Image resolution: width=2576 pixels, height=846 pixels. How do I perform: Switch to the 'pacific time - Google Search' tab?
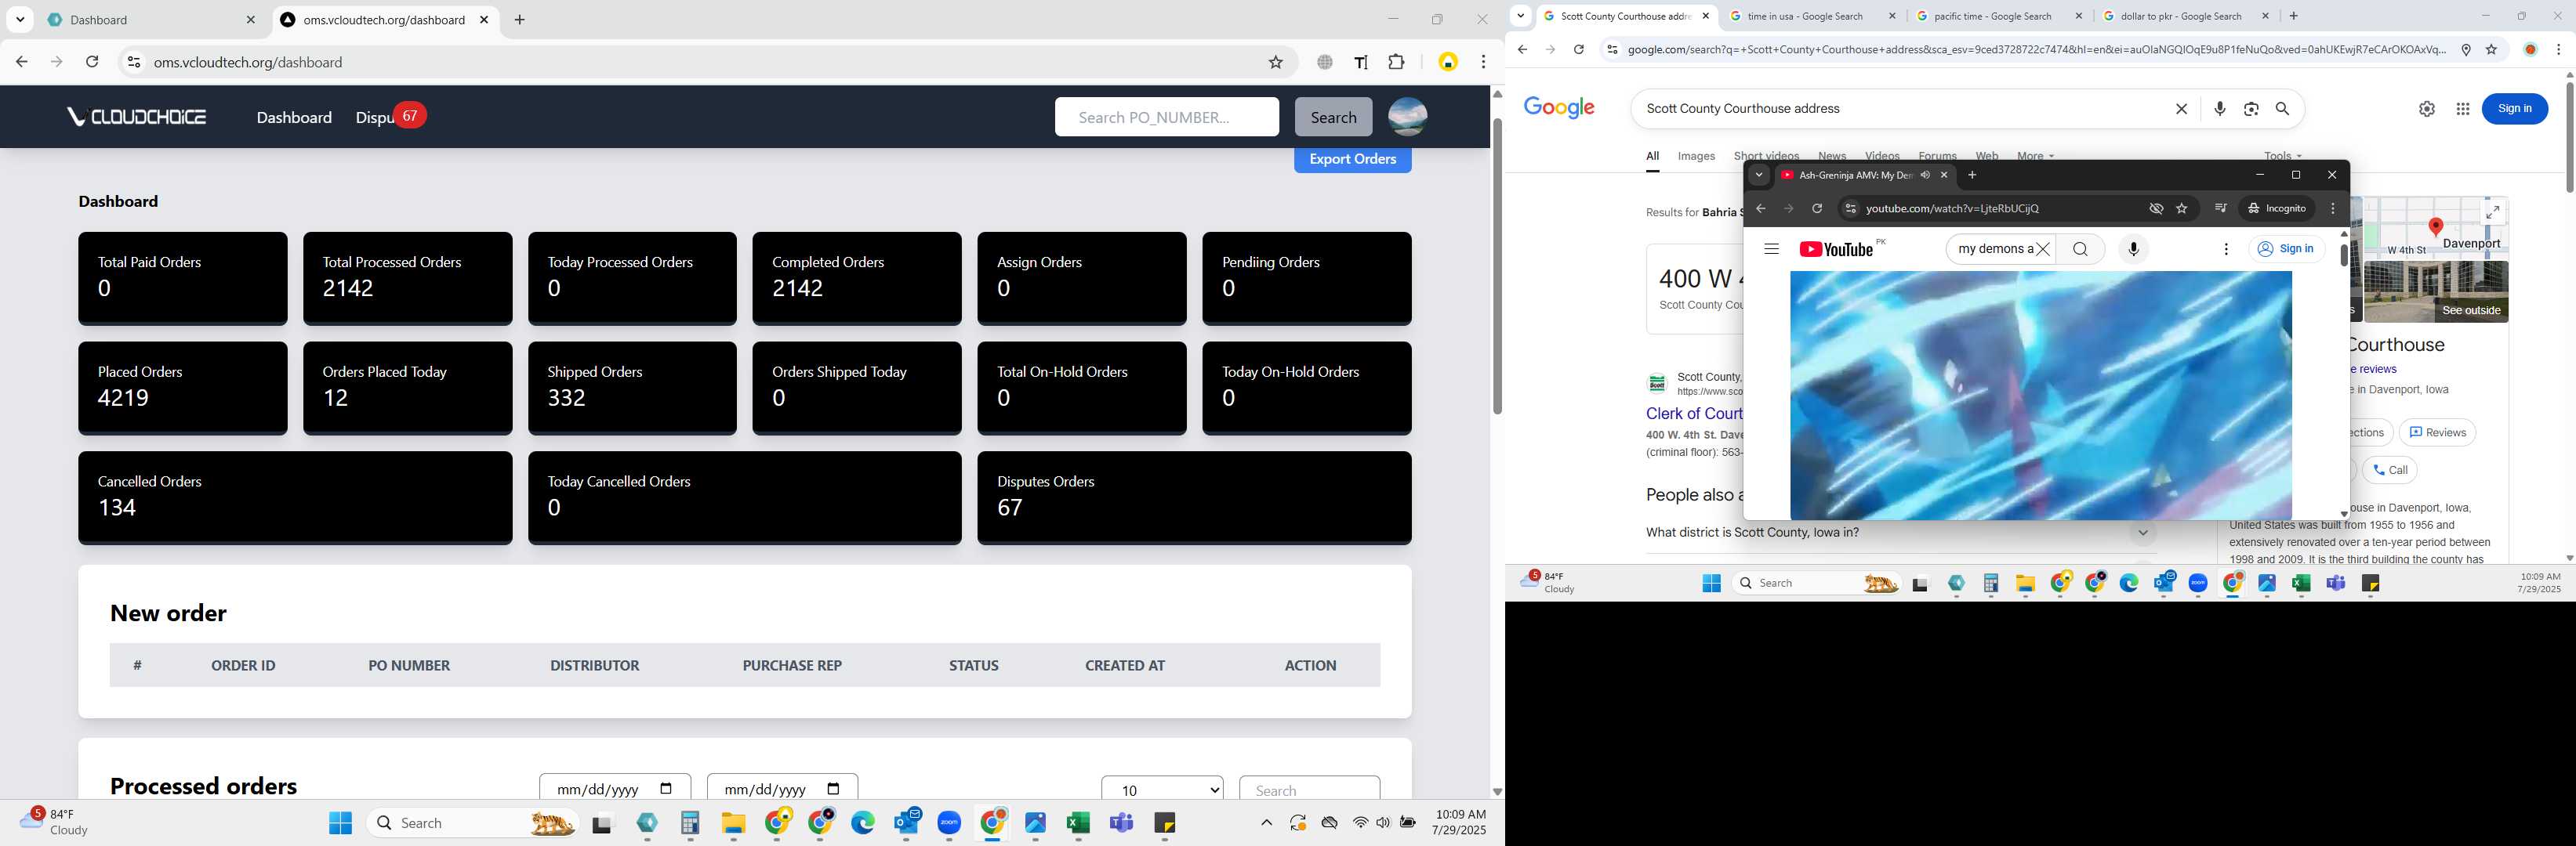coord(1999,16)
